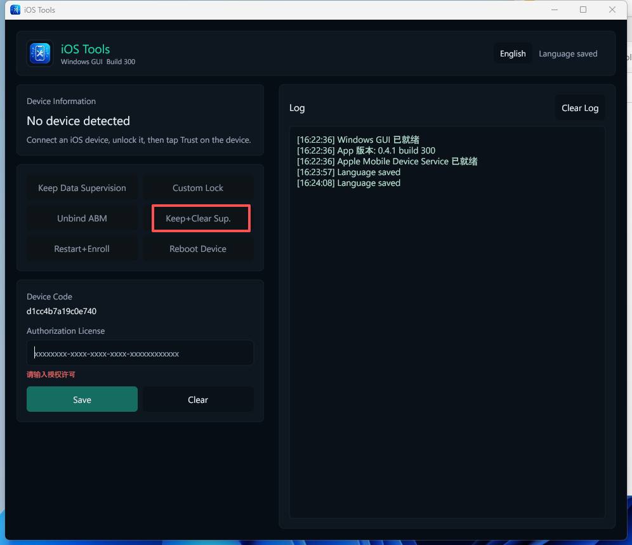Save the authorization license

pos(82,400)
